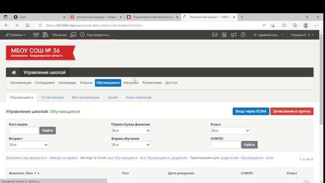
Task: Switch to the Книга приказов sub-tab
Action: 139,97
